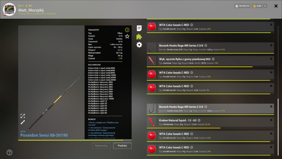This screenshot has height=159, width=282.
Task: Expand the rod preview to fullscreen
Action: point(23,116)
